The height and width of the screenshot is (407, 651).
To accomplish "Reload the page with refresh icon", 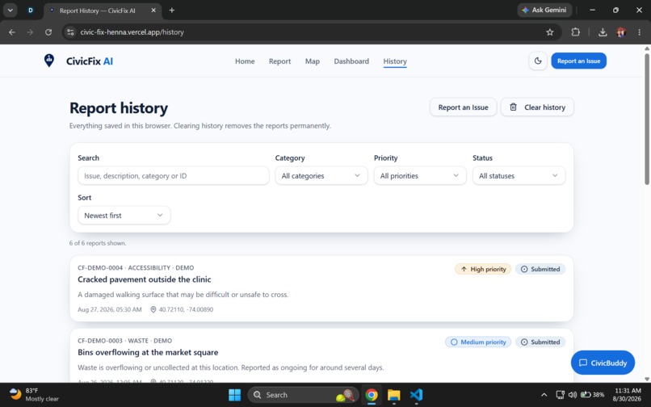I will [x=48, y=32].
